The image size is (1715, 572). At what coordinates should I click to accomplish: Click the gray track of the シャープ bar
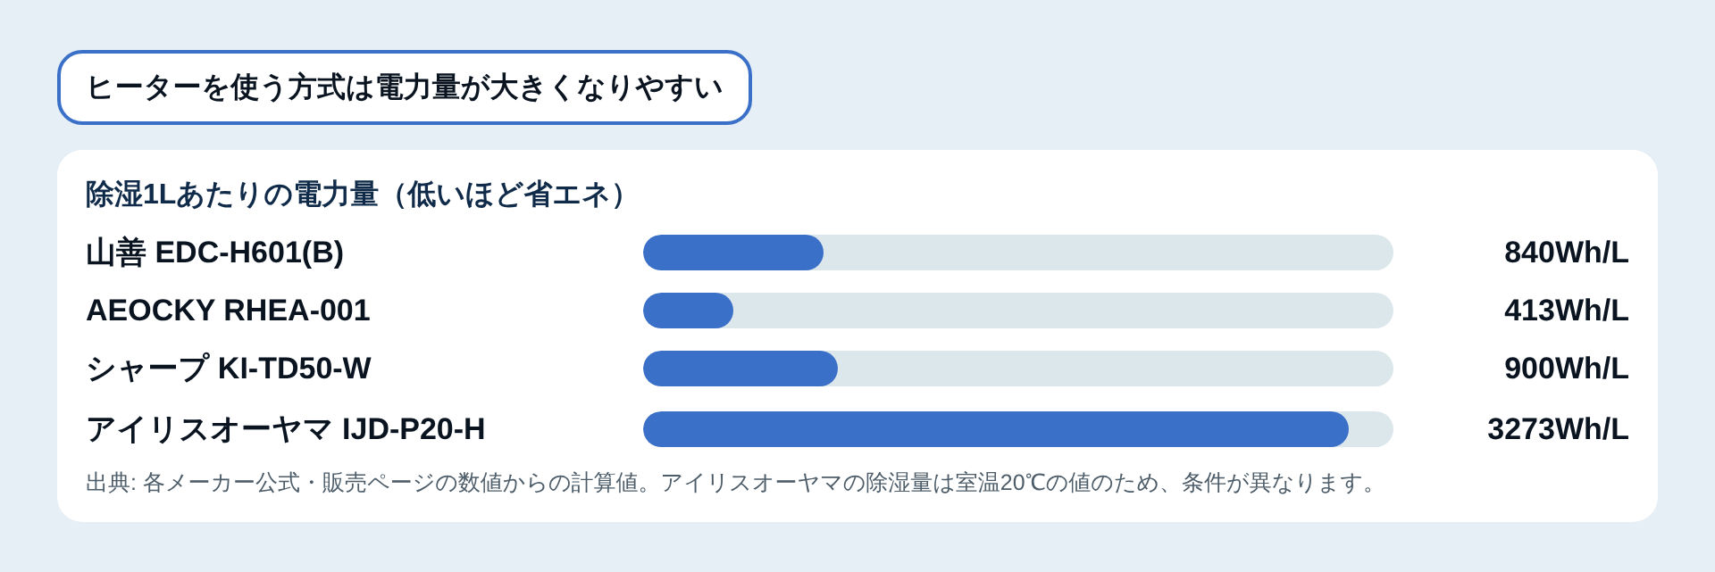(x=1116, y=369)
